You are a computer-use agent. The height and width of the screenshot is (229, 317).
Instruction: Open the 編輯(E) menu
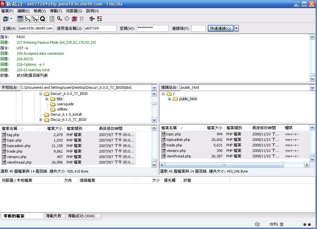(23, 11)
